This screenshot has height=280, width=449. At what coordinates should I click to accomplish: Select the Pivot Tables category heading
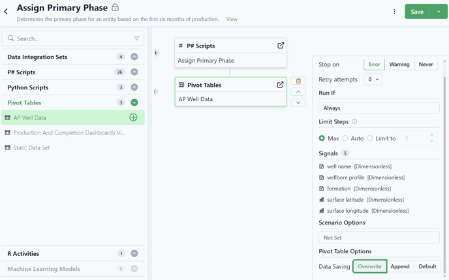[24, 102]
